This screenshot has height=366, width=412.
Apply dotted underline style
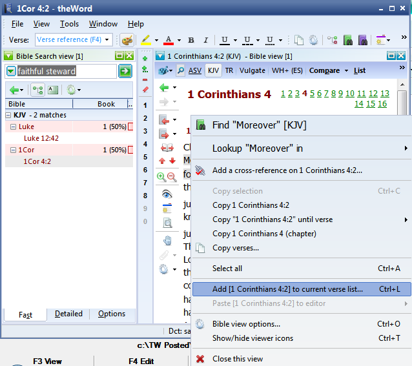click(x=269, y=40)
